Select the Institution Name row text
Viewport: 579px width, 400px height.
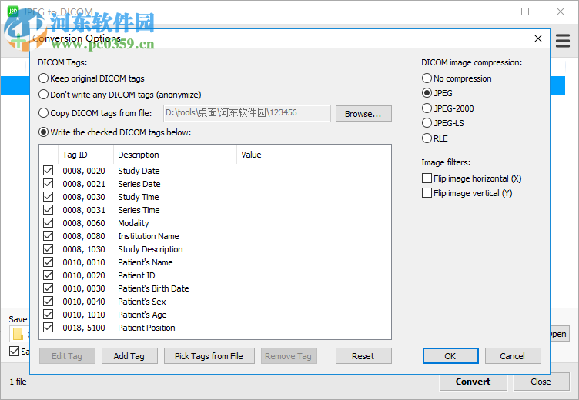(x=149, y=236)
